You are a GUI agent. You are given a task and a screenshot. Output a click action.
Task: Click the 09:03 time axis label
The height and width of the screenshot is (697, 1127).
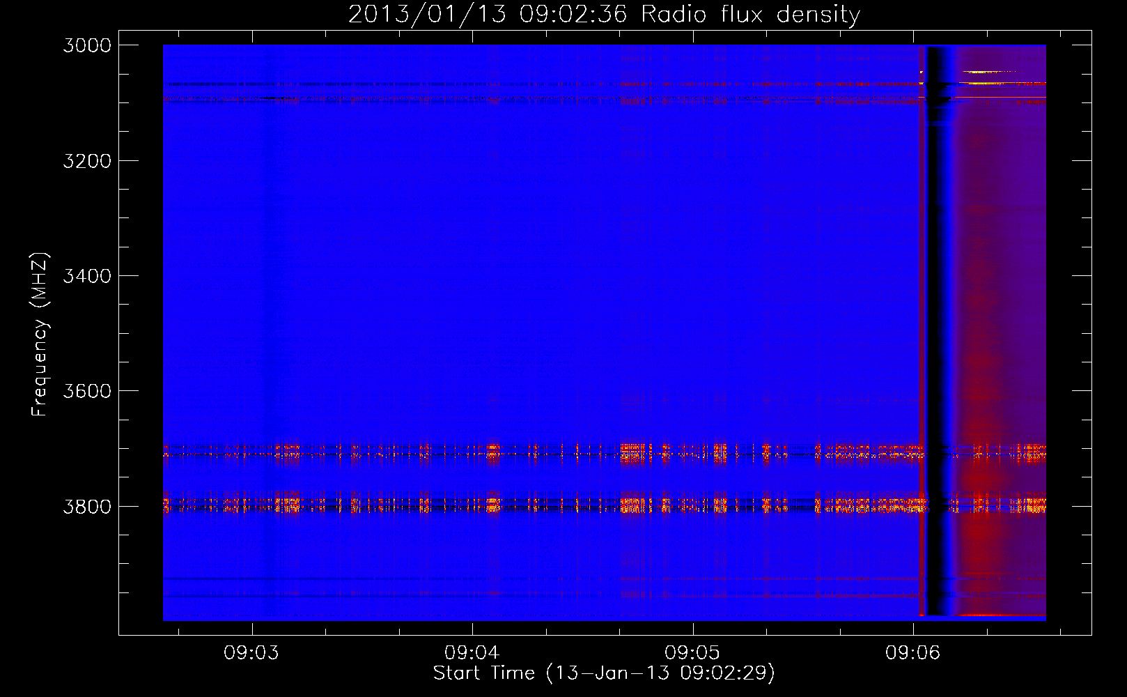pos(251,652)
